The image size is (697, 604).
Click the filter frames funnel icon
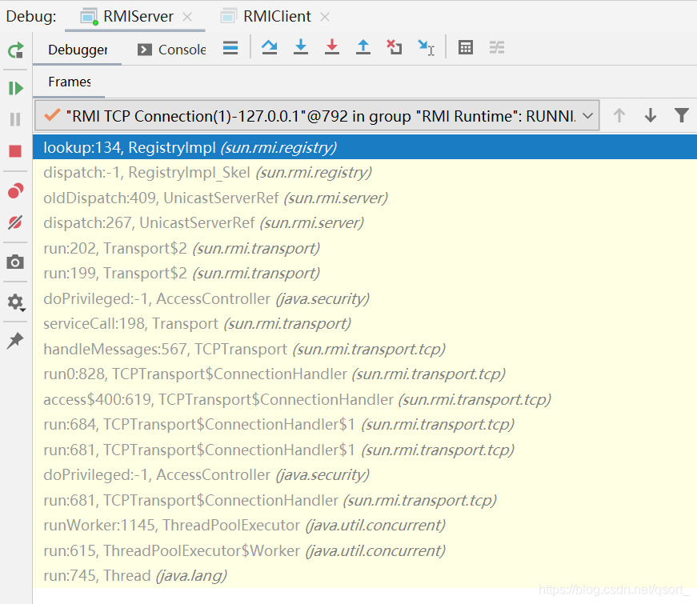682,115
